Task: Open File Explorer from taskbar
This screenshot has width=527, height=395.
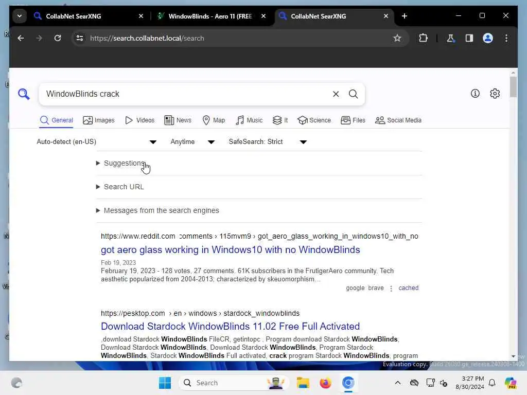Action: [303, 383]
